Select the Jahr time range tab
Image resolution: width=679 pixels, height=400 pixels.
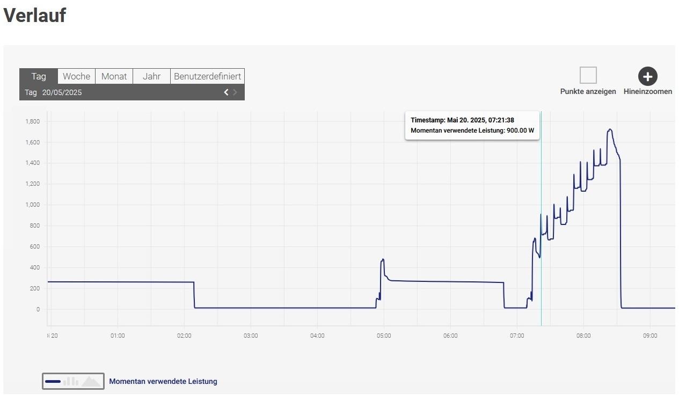(x=151, y=76)
